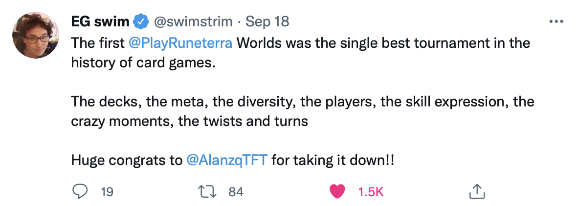Select the retweet count 84
Screen dimensions: 578x206
[236, 192]
